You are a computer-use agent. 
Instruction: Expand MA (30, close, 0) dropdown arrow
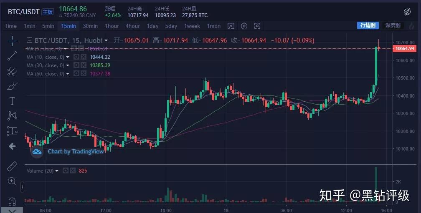[68, 65]
